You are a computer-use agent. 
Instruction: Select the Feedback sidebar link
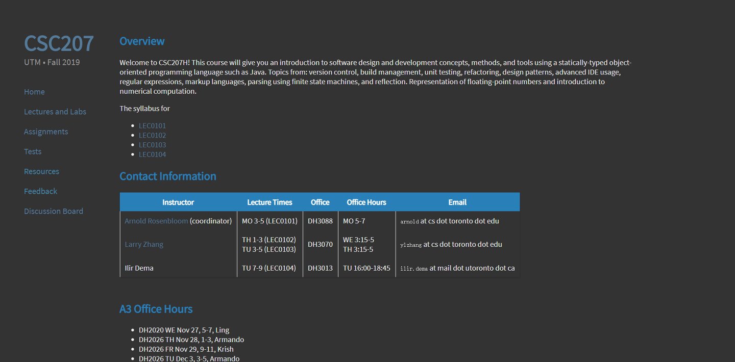coord(40,191)
